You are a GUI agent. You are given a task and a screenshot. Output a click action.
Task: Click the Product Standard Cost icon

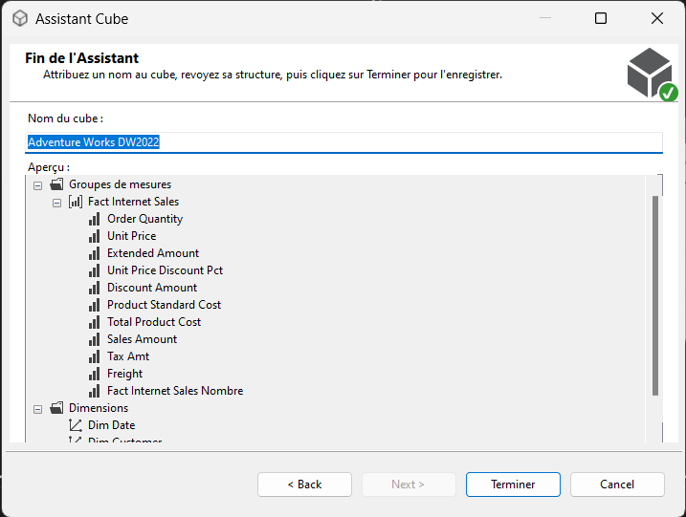(94, 305)
